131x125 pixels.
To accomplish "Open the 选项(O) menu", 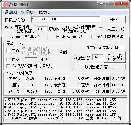I will tap(28, 12).
